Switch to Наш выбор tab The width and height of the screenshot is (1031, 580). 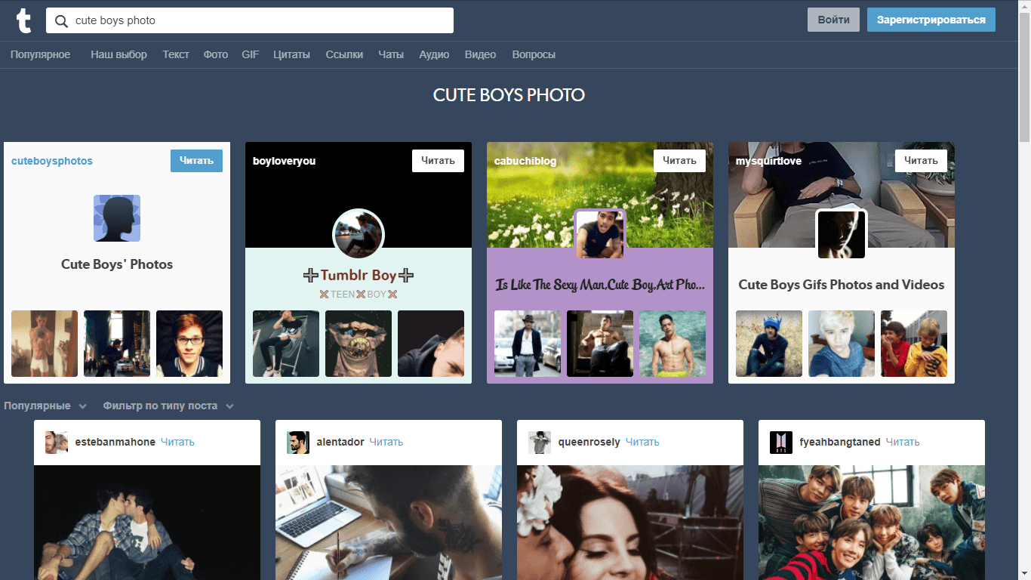(x=119, y=54)
